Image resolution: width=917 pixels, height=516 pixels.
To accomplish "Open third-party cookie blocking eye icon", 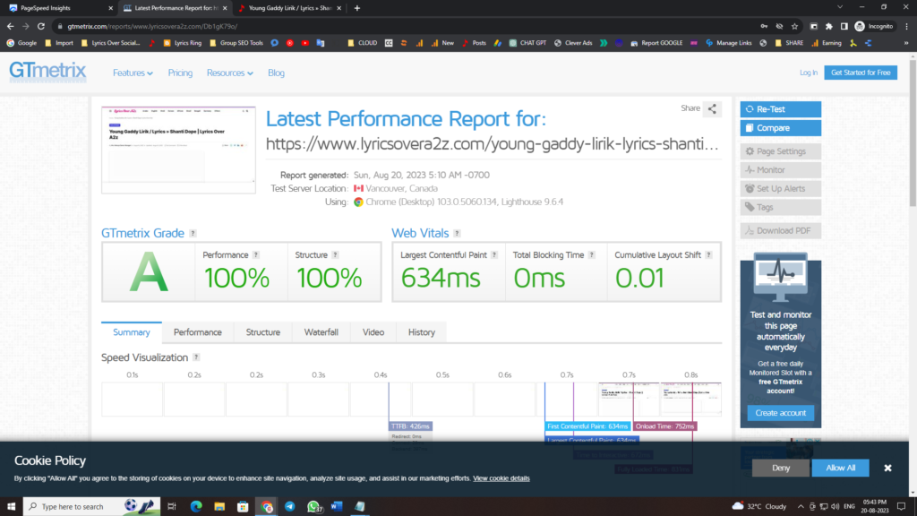I will pyautogui.click(x=780, y=26).
